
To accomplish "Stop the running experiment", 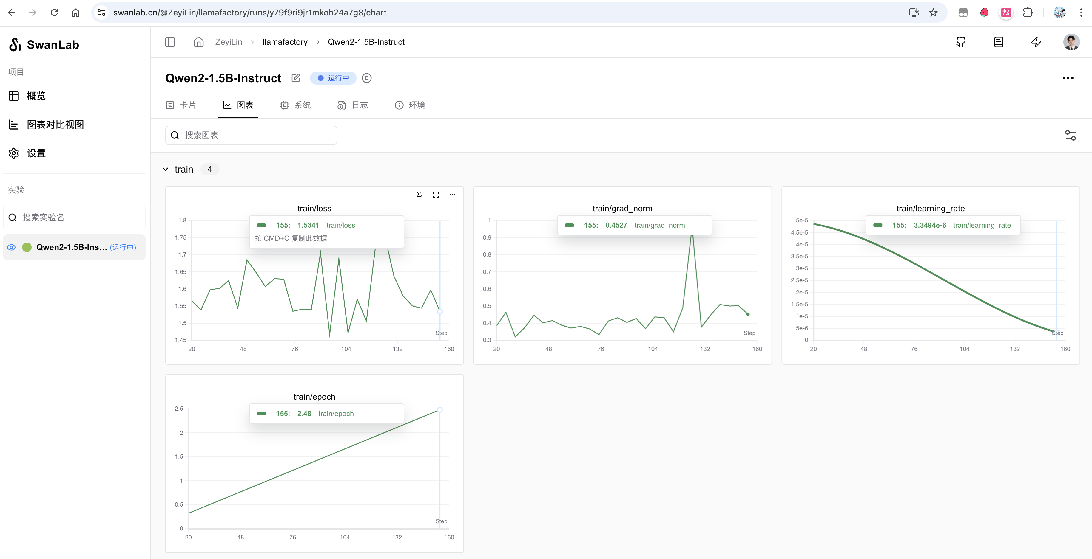I will (367, 78).
